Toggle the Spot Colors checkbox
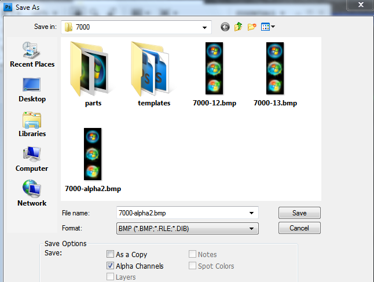 192,266
